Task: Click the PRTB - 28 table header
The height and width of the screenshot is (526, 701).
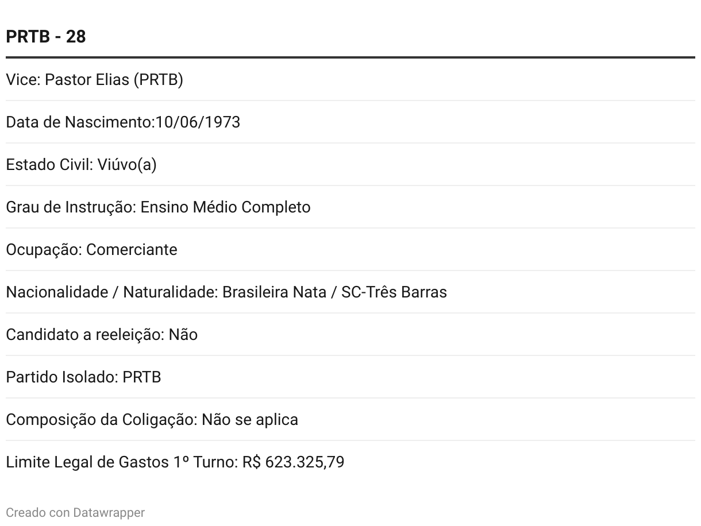Action: point(46,37)
